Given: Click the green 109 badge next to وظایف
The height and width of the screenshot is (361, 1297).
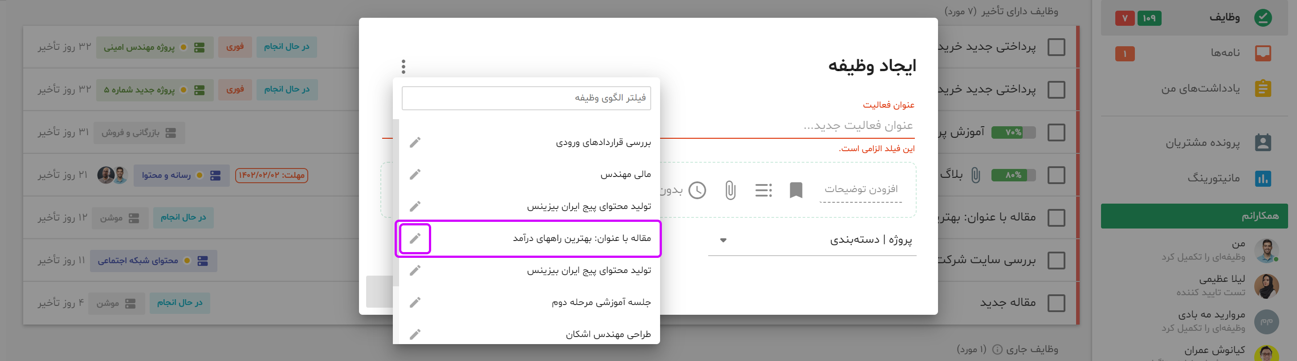Looking at the screenshot, I should (1149, 18).
